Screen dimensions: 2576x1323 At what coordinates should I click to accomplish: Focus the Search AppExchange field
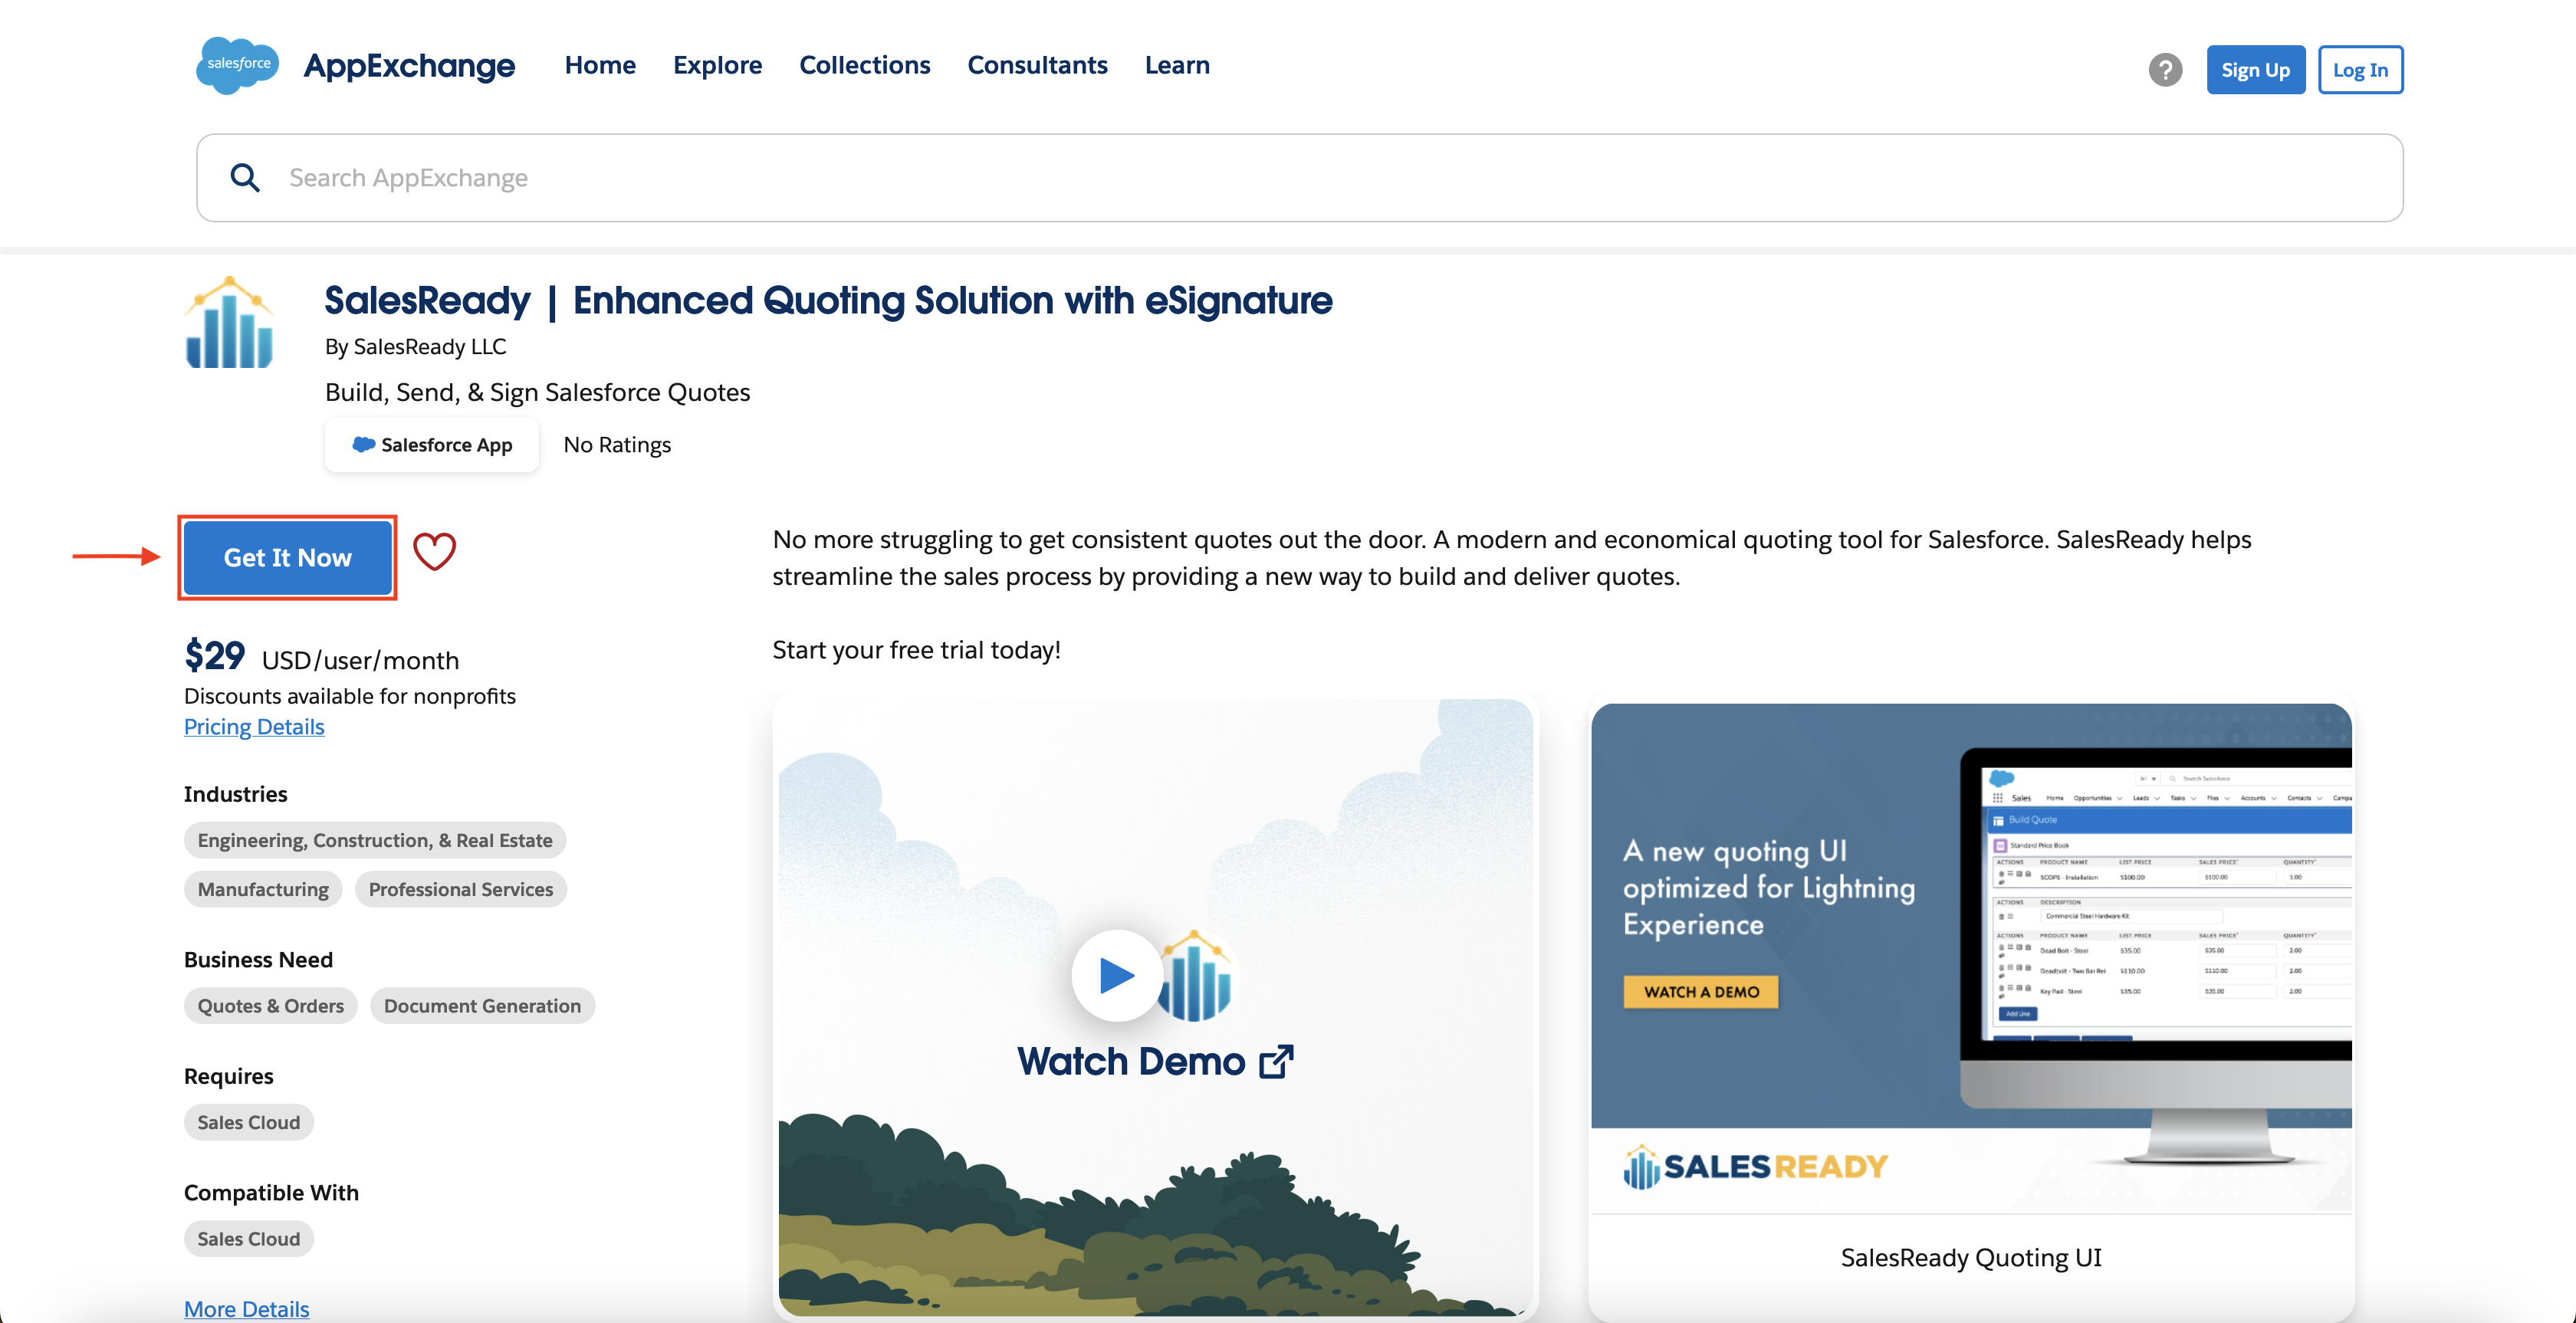(x=1300, y=178)
